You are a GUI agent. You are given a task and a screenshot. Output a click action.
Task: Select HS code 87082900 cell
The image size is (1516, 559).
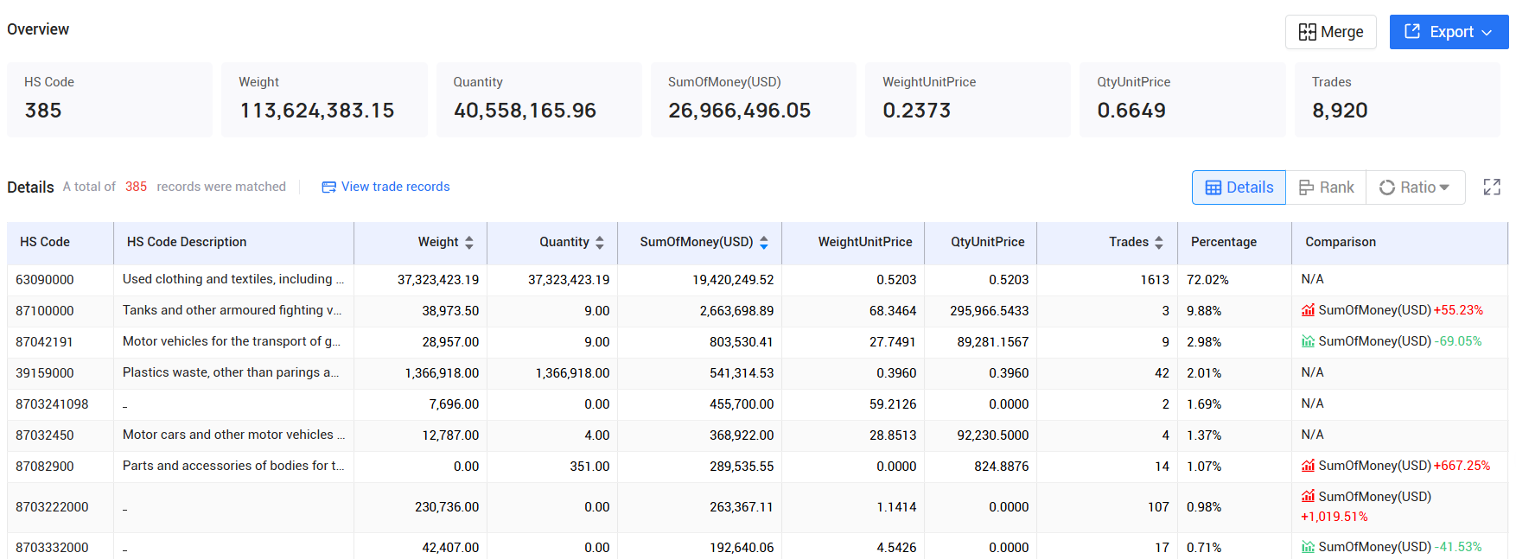[x=61, y=467]
